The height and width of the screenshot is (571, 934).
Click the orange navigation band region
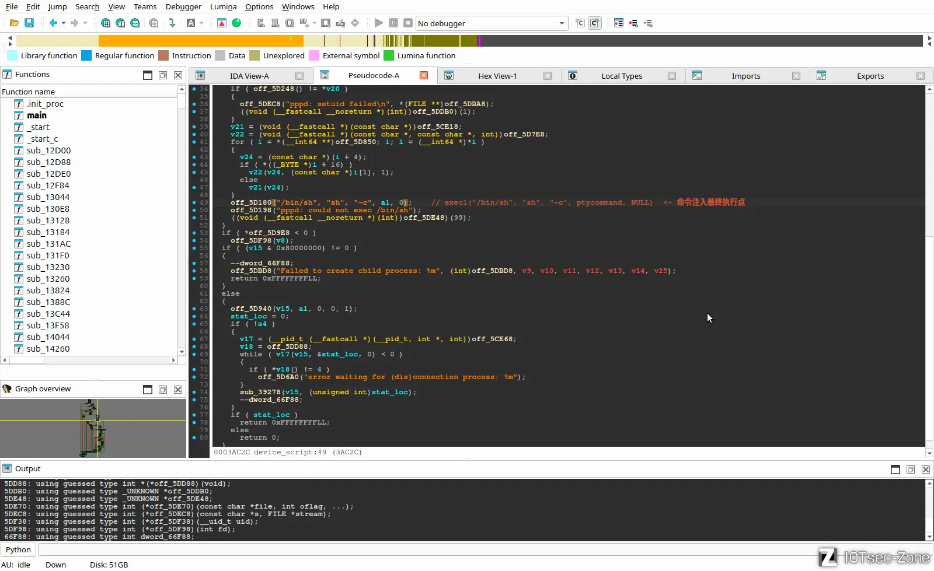[x=201, y=41]
